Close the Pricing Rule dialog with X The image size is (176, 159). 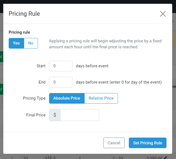pos(163,14)
